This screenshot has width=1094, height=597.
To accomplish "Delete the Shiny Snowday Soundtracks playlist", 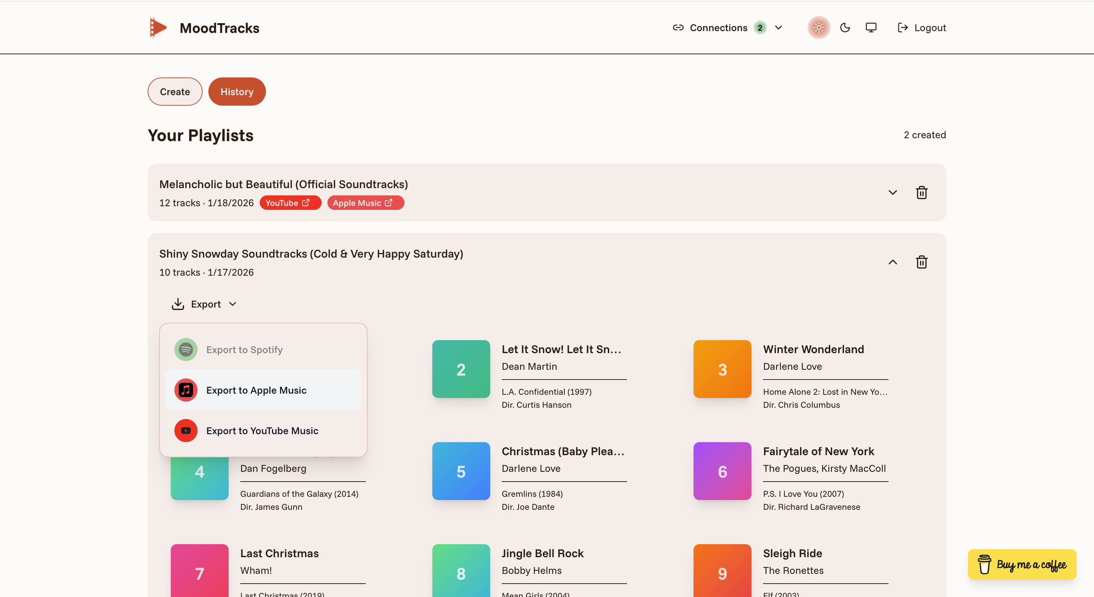I will [x=921, y=262].
